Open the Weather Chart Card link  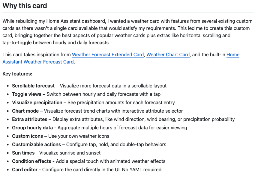[x=168, y=55]
